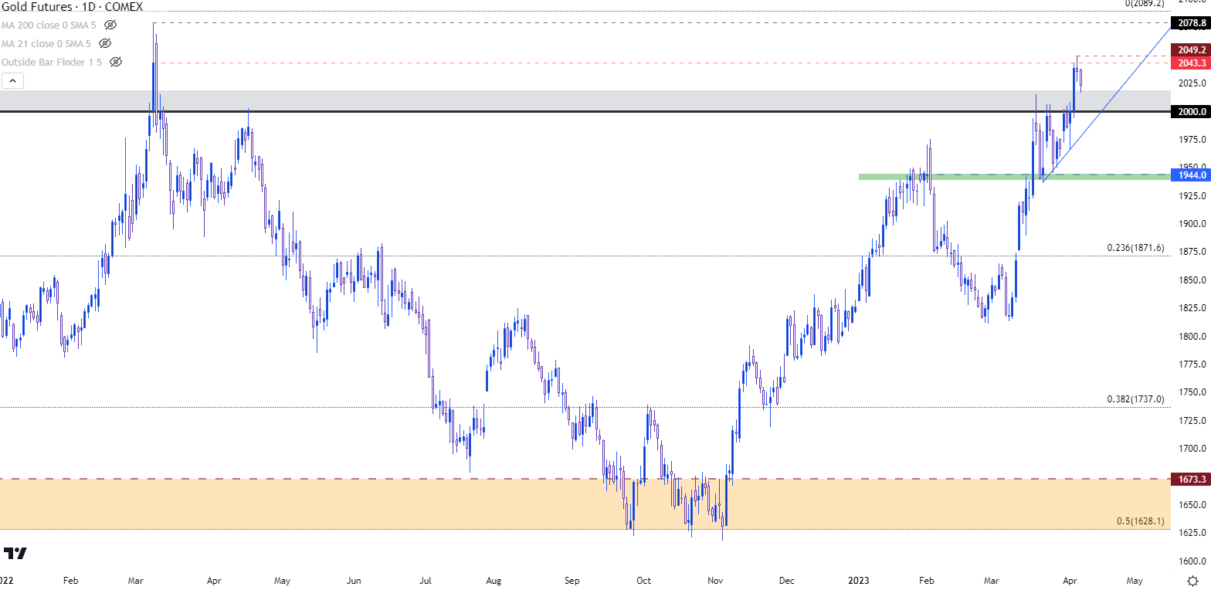Select the 0.236(1871.6) Fibonacci level label

click(1135, 248)
